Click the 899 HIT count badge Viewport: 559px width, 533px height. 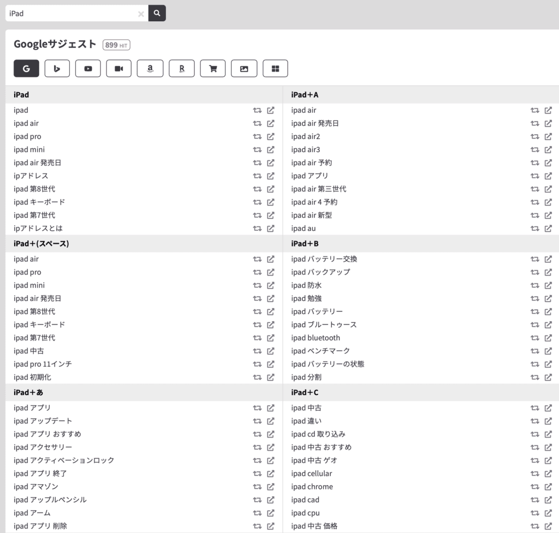[x=116, y=45]
